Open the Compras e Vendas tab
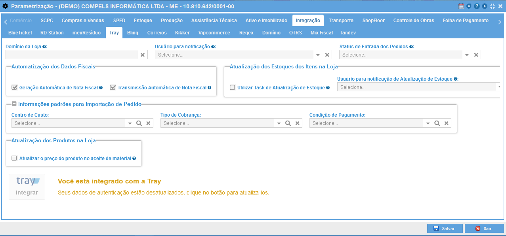The height and width of the screenshot is (236, 506). [83, 21]
